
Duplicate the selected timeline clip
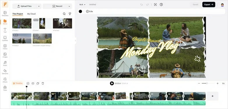[38, 83]
